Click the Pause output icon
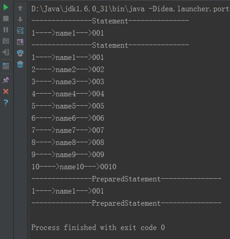 coord(6,30)
